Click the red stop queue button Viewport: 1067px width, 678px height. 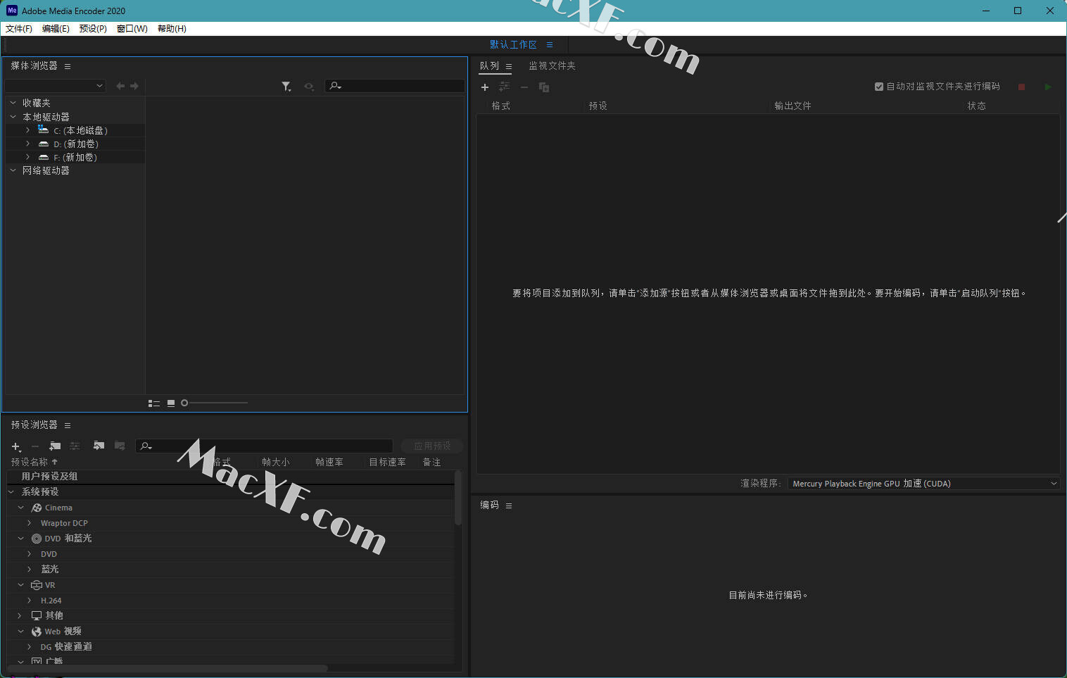[x=1021, y=87]
